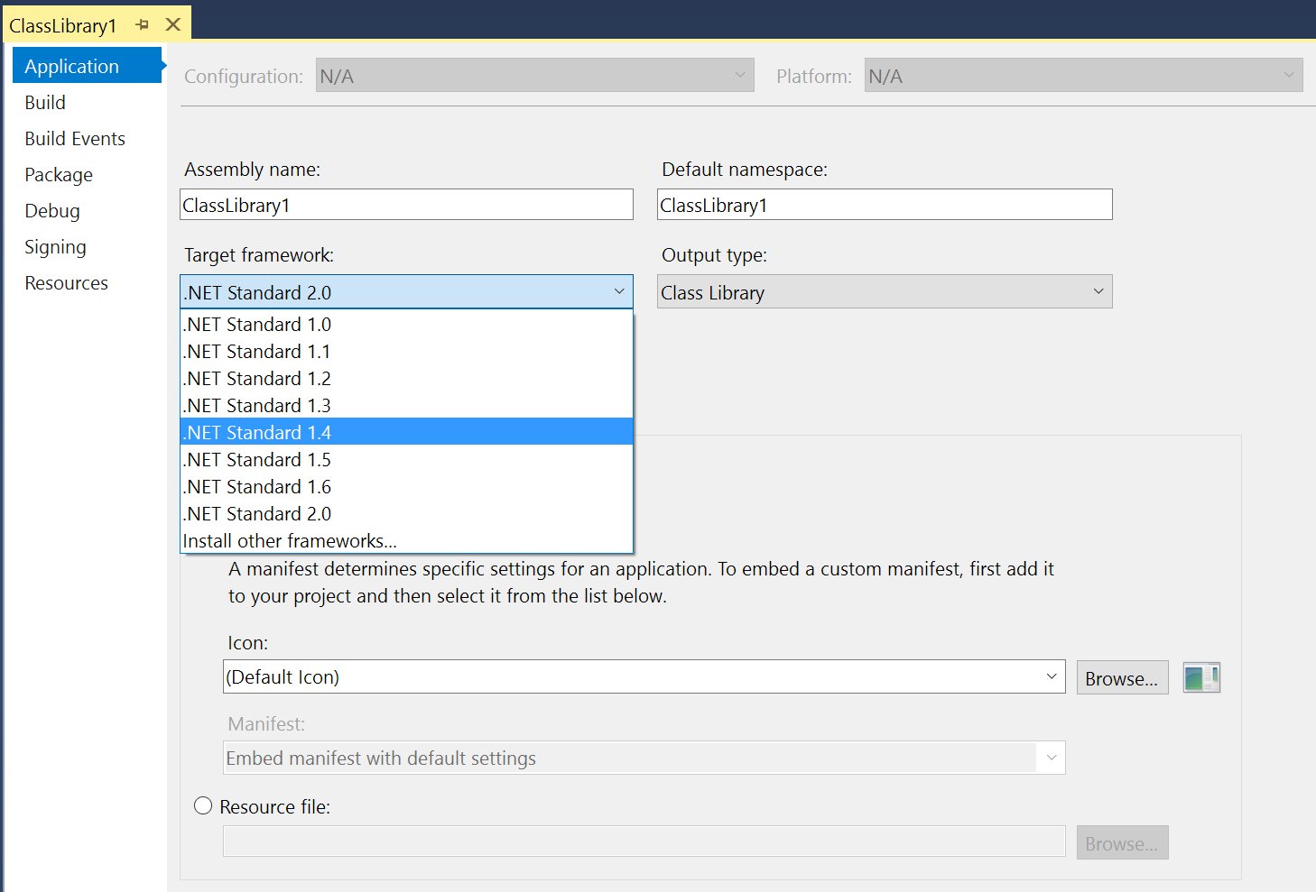The width and height of the screenshot is (1316, 892).
Task: Open the Icon dropdown list
Action: (x=644, y=676)
